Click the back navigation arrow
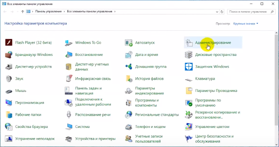Screen dimensions: 279x147 point(5,12)
